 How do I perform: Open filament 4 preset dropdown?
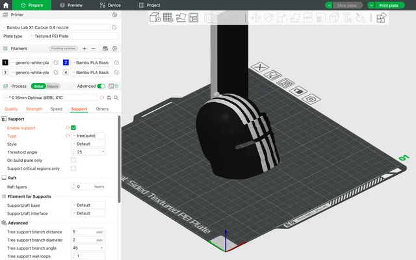pos(92,72)
